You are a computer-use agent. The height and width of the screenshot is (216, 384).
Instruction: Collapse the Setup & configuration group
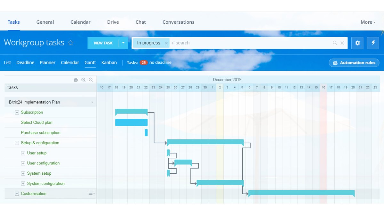(x=17, y=143)
